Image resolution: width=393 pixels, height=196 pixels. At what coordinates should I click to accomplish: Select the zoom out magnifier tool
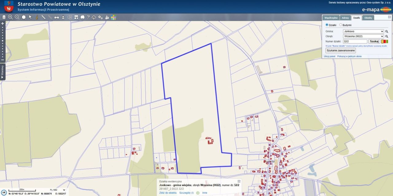(17, 17)
